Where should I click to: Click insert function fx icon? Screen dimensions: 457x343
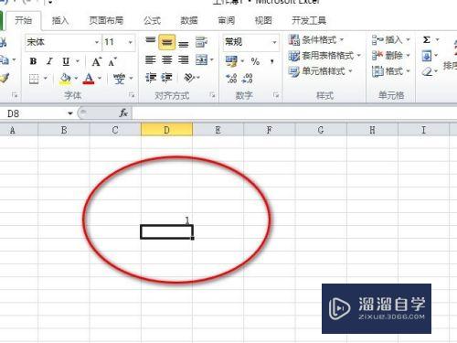[x=123, y=113]
